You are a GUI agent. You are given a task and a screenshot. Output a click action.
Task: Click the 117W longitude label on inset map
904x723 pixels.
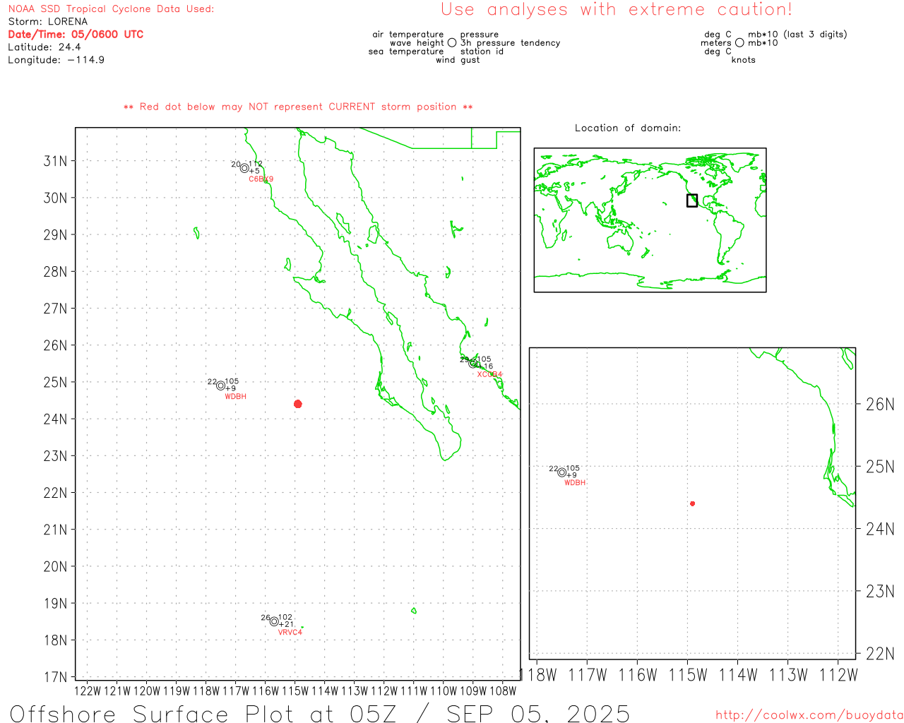click(x=588, y=676)
